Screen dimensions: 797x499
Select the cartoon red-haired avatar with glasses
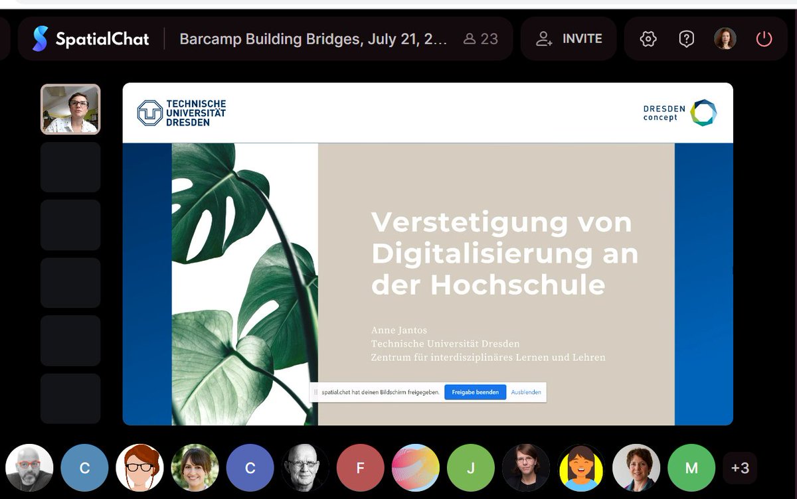click(x=139, y=468)
